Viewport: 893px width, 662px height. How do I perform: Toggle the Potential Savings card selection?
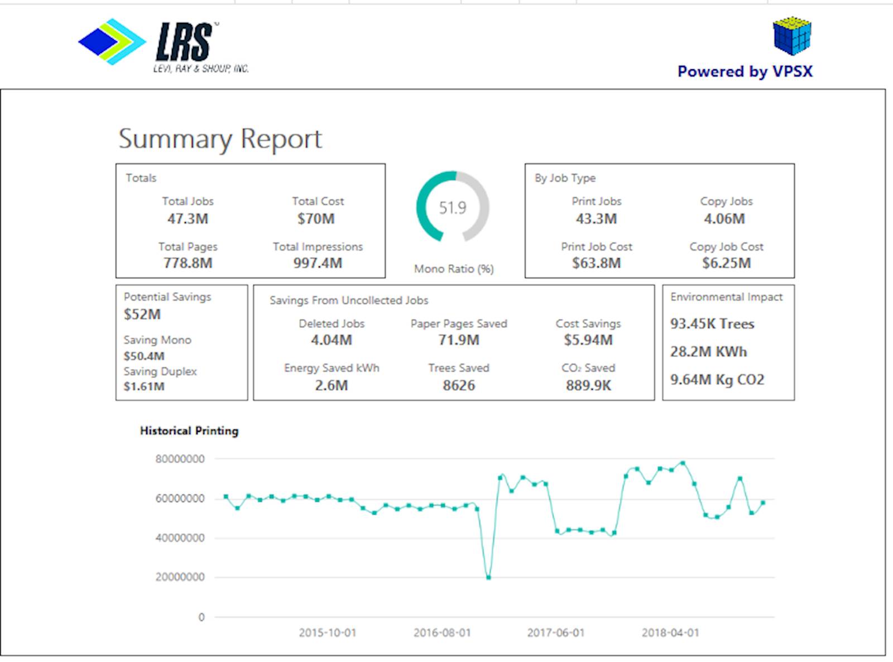pyautogui.click(x=180, y=343)
